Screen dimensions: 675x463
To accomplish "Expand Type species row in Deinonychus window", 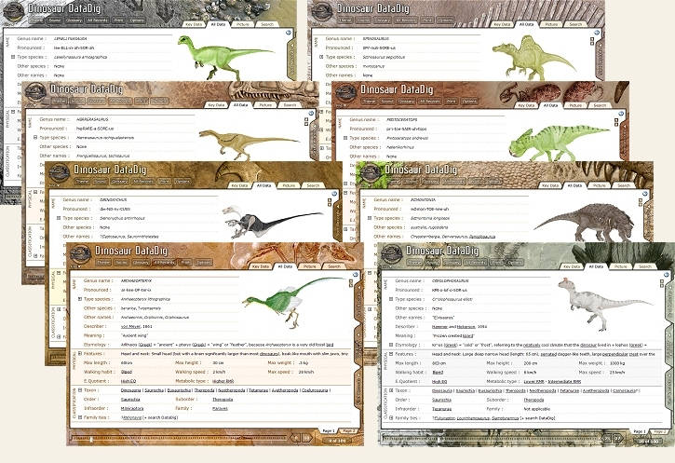I will (x=59, y=218).
